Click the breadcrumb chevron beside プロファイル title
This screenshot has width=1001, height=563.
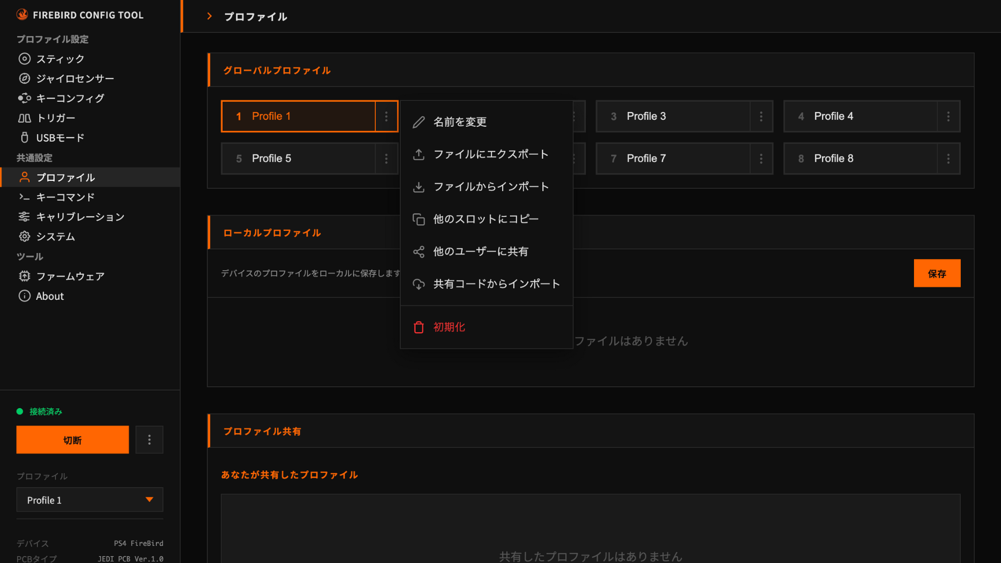tap(210, 16)
